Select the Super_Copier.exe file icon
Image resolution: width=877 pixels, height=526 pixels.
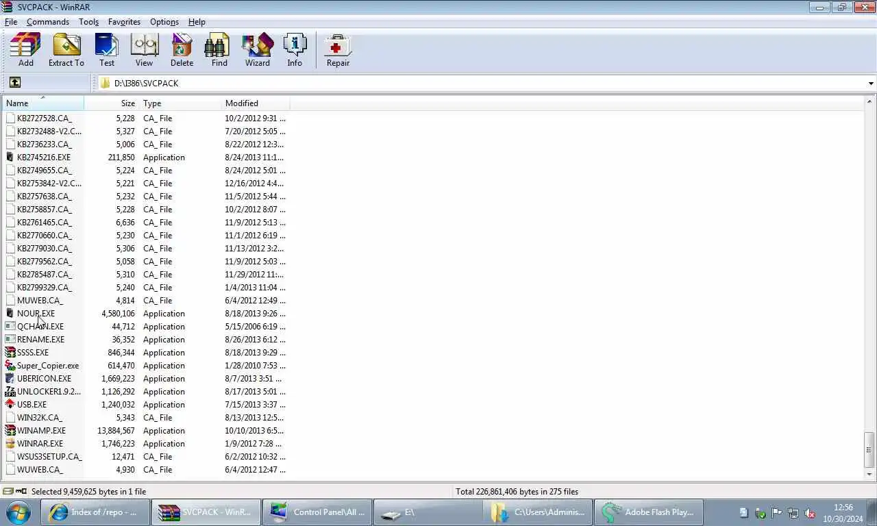[10, 366]
